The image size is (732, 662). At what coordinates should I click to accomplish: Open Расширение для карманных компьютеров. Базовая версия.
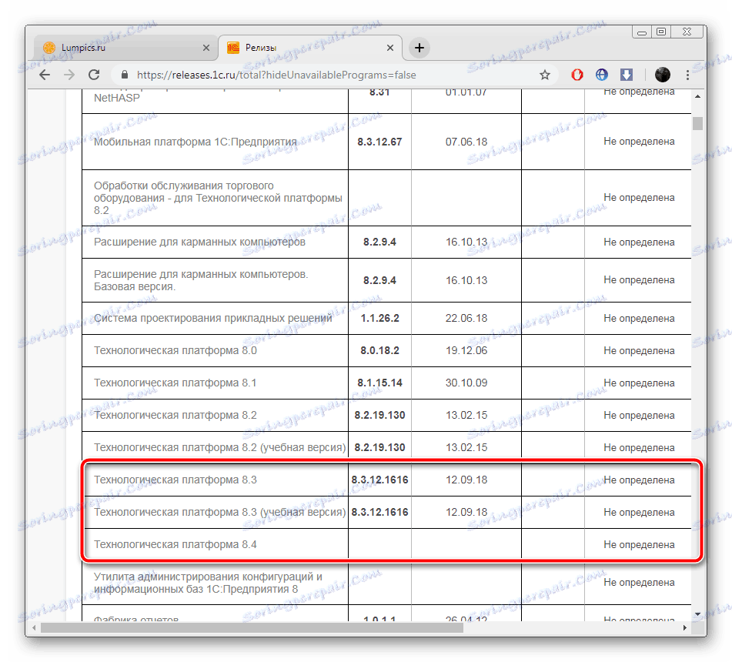pos(201,280)
